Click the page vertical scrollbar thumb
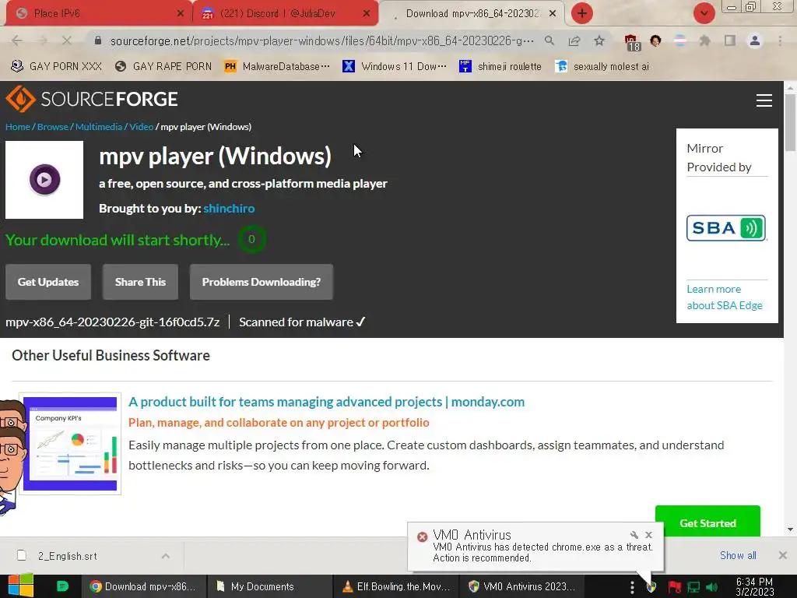 point(790,122)
